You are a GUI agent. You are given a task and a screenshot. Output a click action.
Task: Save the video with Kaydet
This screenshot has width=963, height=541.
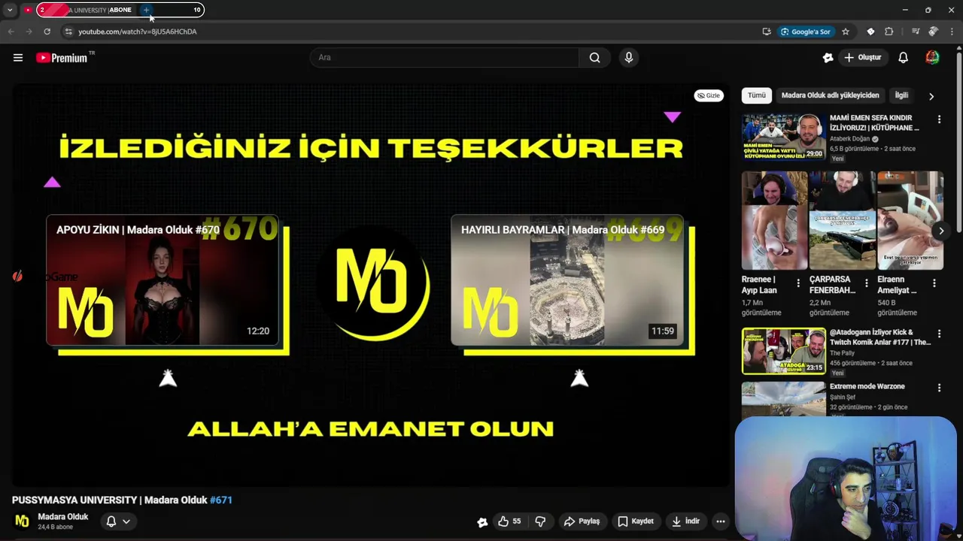(x=636, y=521)
